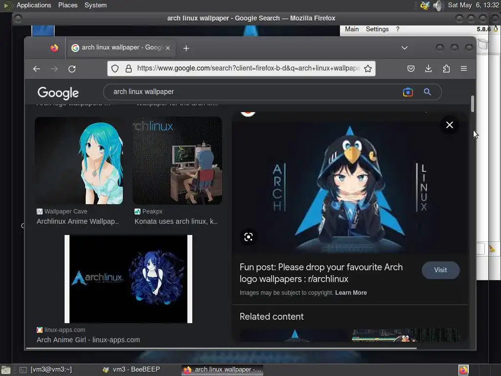
Task: Open the tracking protection shield icon
Action: 115,69
